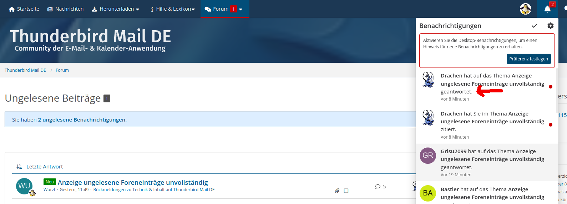Open the notifications bell icon
Image resolution: width=567 pixels, height=204 pixels.
(547, 9)
